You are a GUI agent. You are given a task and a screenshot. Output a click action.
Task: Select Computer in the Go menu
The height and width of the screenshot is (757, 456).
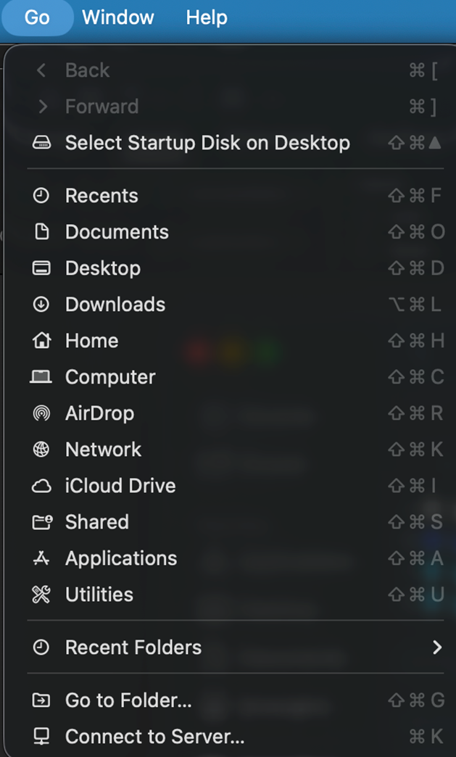click(x=110, y=377)
